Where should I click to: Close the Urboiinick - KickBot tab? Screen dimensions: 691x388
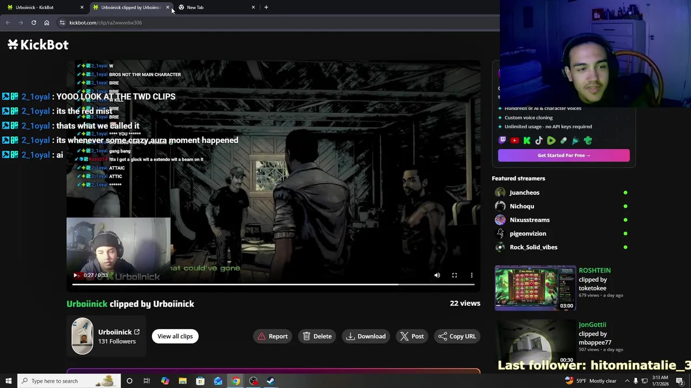82,7
